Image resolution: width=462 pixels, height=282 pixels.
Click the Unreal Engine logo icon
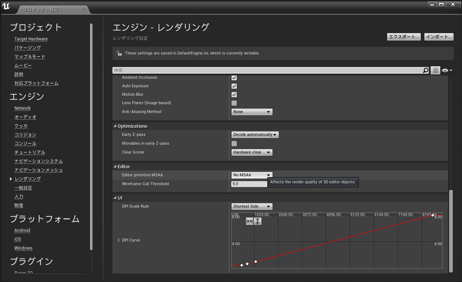[x=6, y=6]
